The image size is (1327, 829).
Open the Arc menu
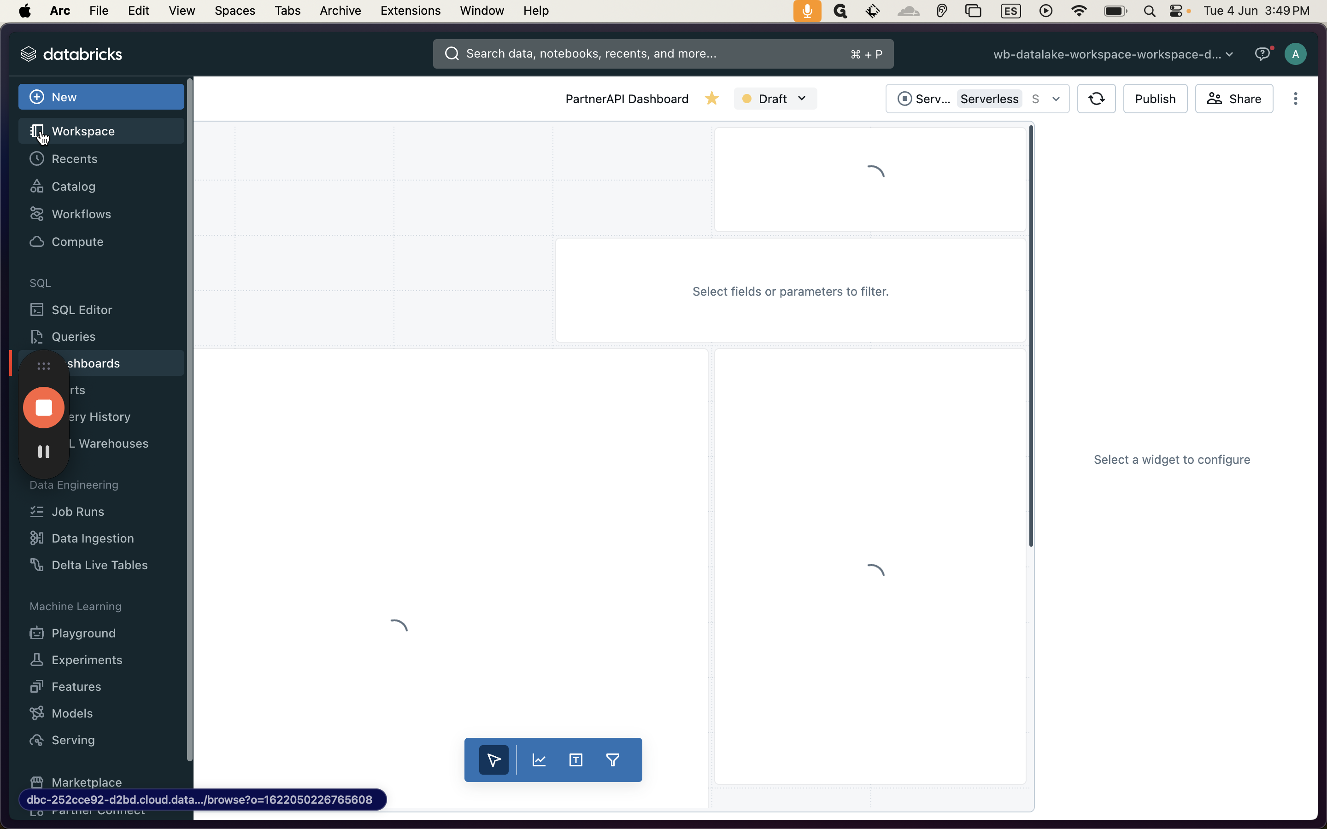click(x=60, y=11)
